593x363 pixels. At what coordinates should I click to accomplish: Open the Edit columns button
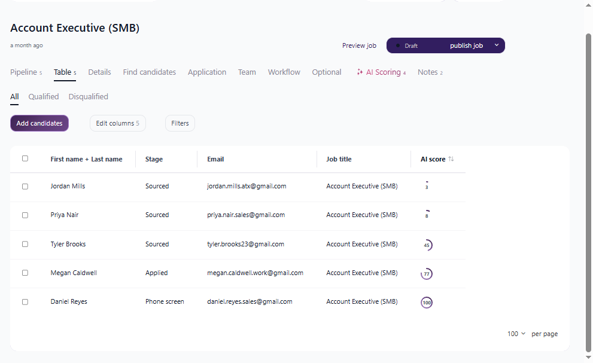click(118, 123)
